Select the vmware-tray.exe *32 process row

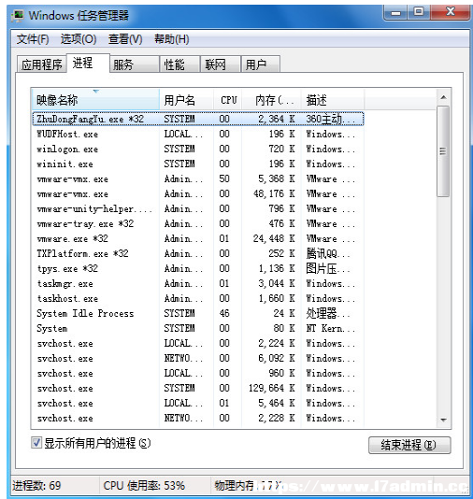(198, 223)
